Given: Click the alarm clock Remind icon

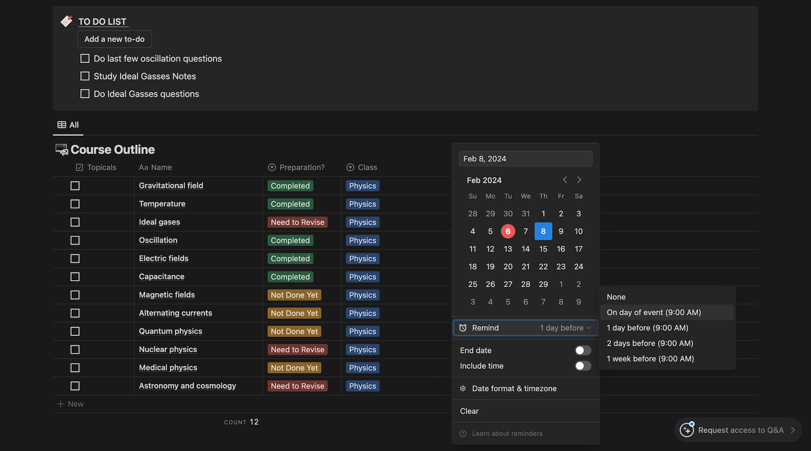Looking at the screenshot, I should coord(463,328).
